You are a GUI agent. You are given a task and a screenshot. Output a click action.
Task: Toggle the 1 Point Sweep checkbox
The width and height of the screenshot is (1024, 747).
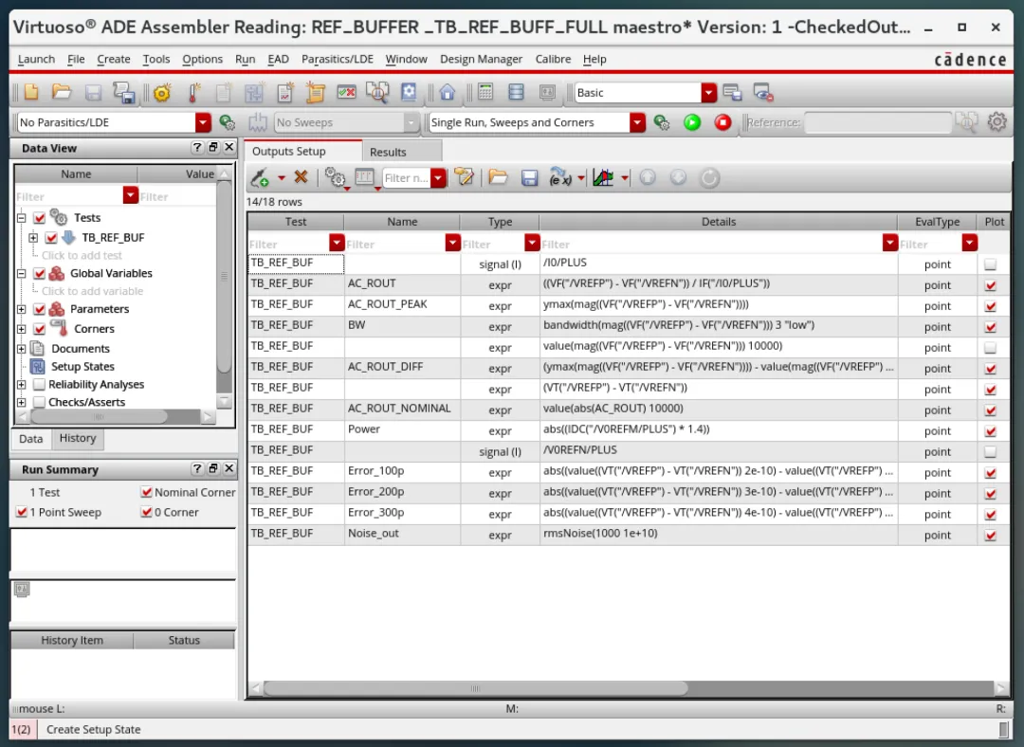point(22,513)
